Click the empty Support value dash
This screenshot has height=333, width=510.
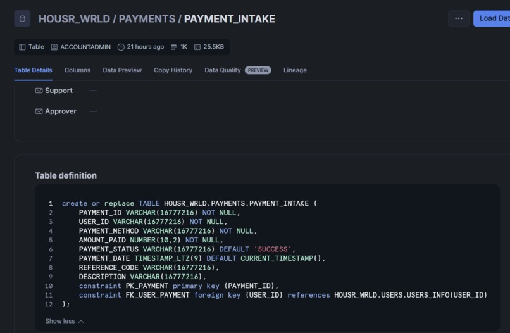pyautogui.click(x=94, y=91)
